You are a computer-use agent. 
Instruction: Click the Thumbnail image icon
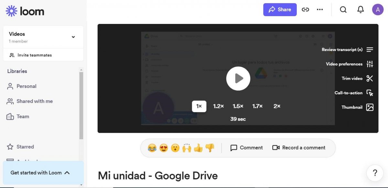click(370, 107)
